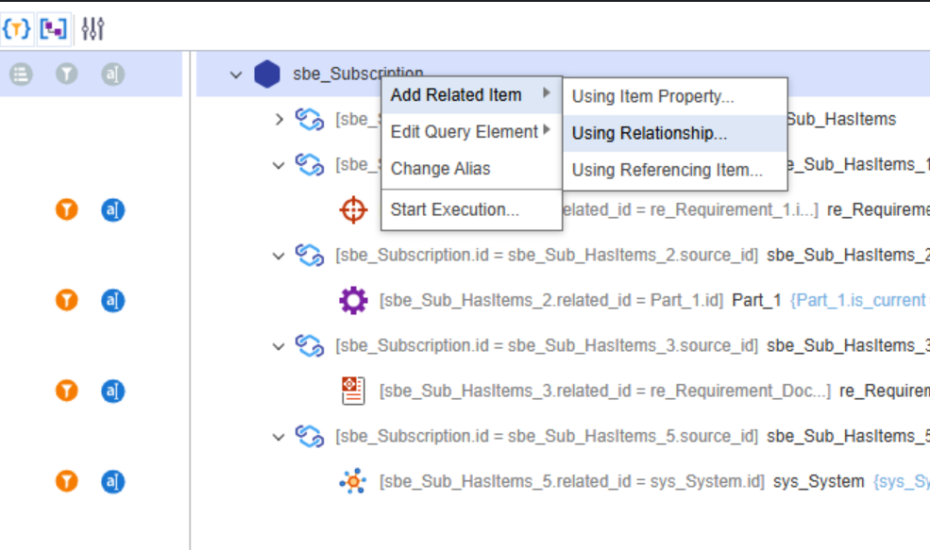
Task: Click the purple bracketed nodes toolbar icon
Action: 53,28
